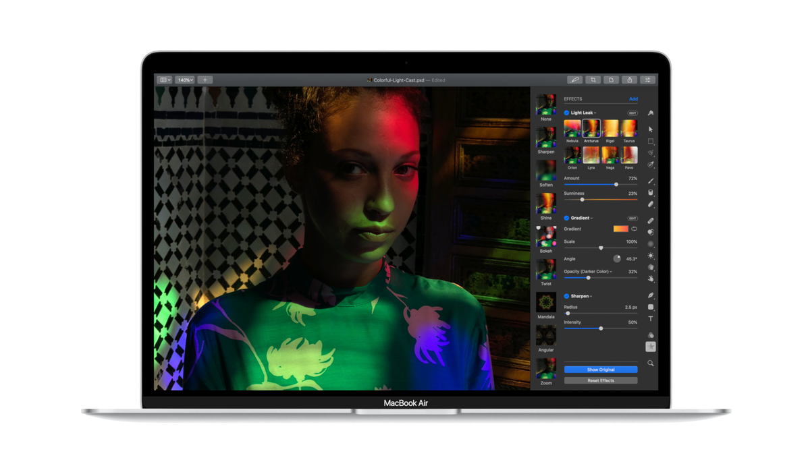
Task: Open the 140% zoom level dropdown
Action: point(185,80)
